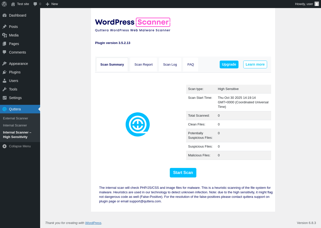Screen dimensions: 321x228
Task: Click the Pages icon in sidebar
Action: pos(5,44)
